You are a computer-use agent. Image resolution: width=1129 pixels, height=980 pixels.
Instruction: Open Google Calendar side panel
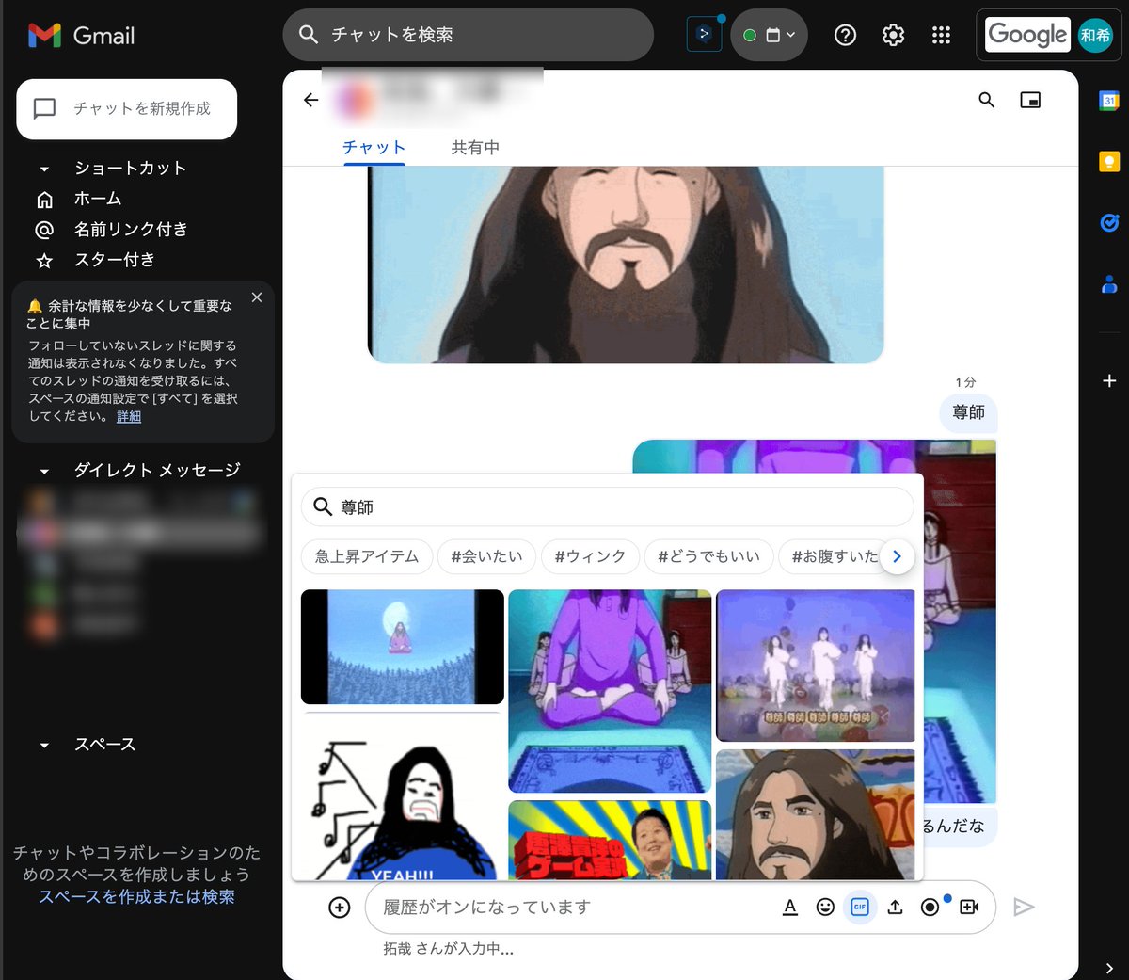tap(1109, 101)
